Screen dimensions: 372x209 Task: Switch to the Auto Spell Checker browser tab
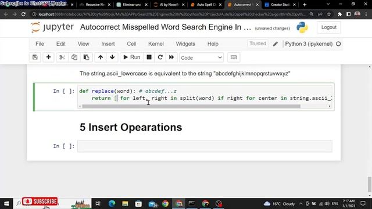pyautogui.click(x=206, y=5)
